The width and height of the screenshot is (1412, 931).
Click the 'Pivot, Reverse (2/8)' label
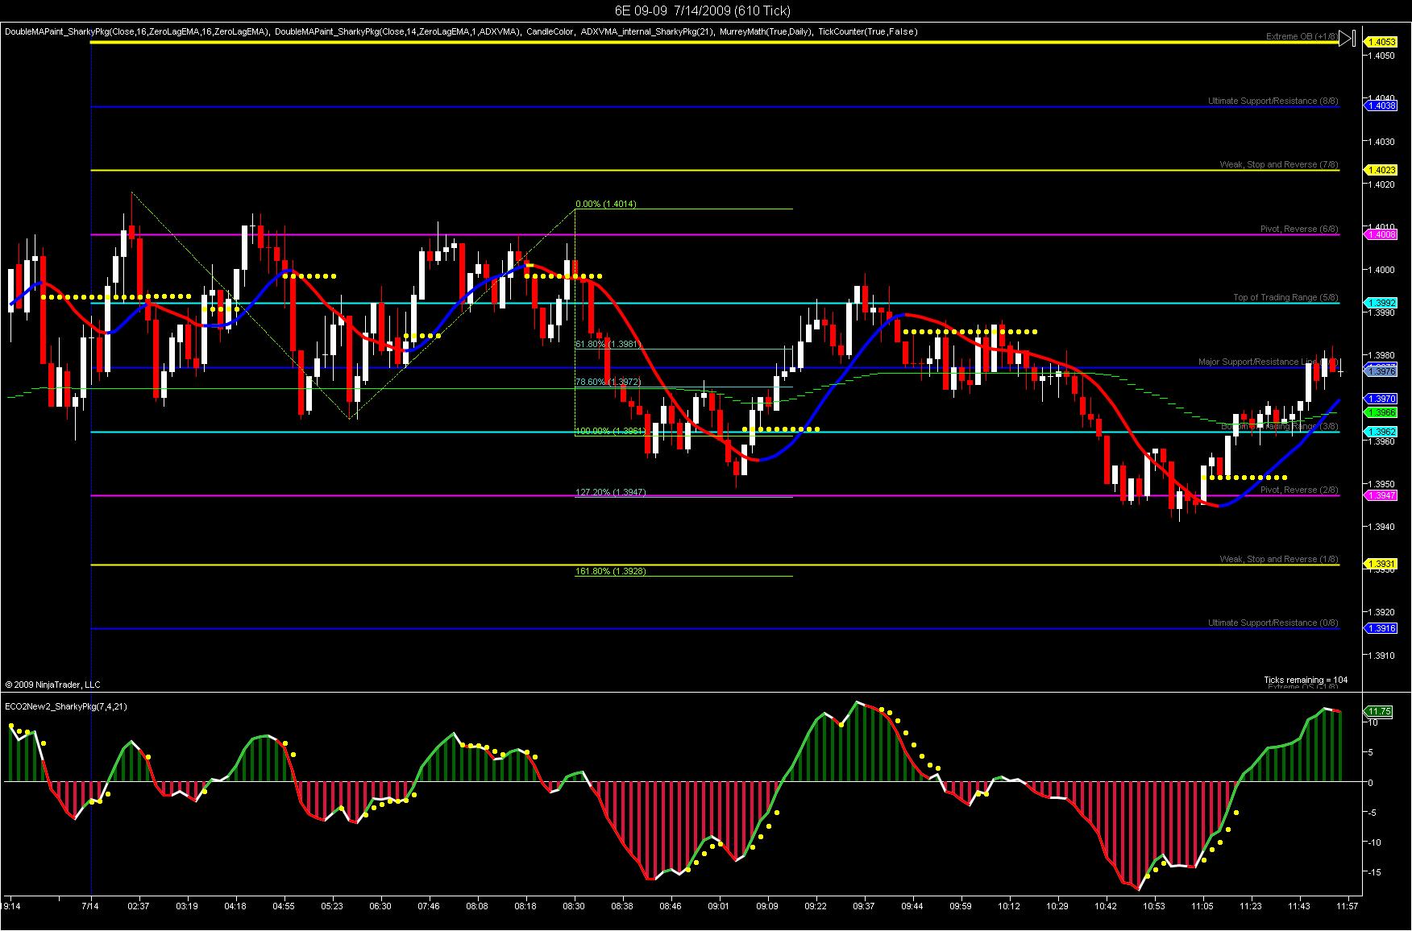pos(1300,490)
